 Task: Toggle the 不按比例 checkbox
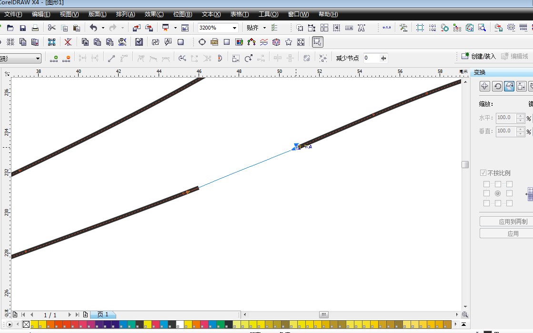pos(483,173)
